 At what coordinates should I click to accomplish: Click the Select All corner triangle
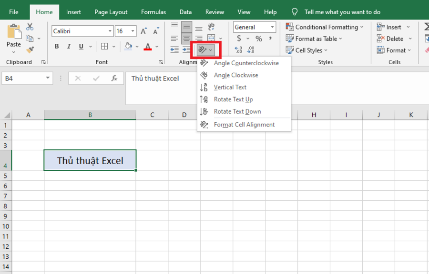(x=6, y=115)
